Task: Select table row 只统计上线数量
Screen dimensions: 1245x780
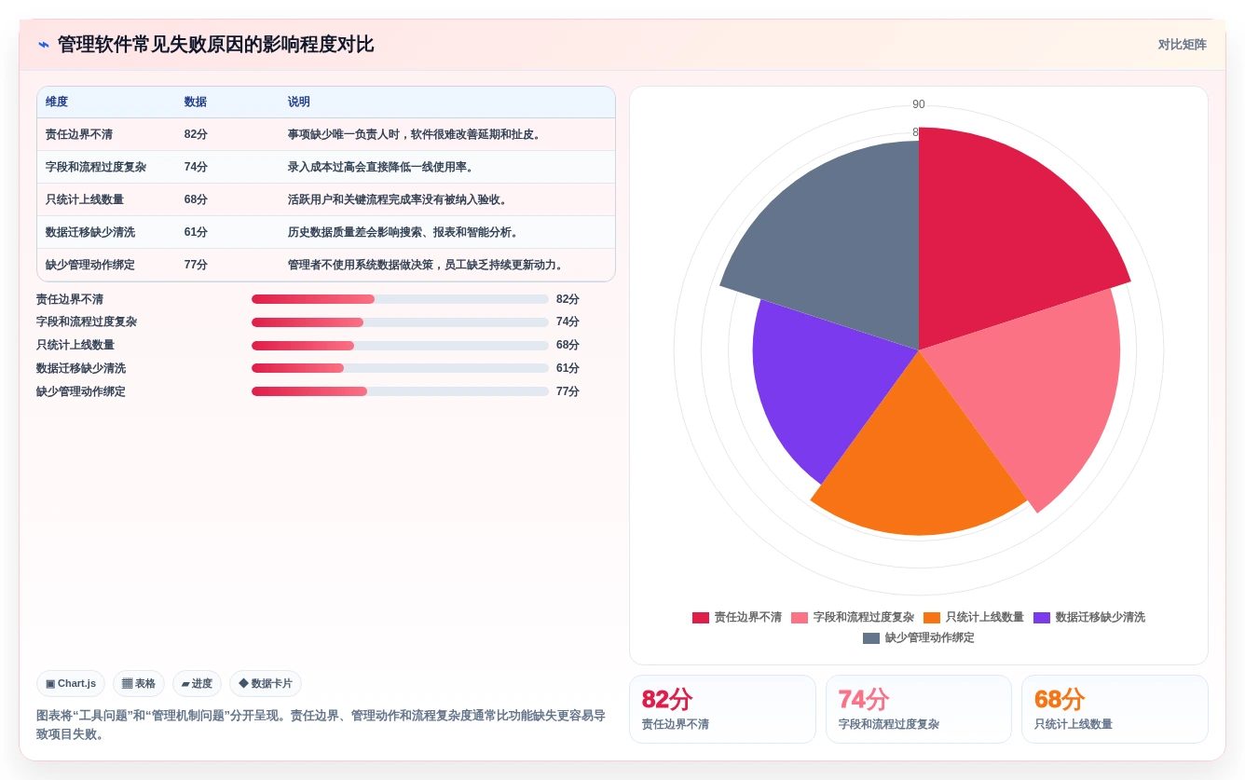Action: [326, 199]
